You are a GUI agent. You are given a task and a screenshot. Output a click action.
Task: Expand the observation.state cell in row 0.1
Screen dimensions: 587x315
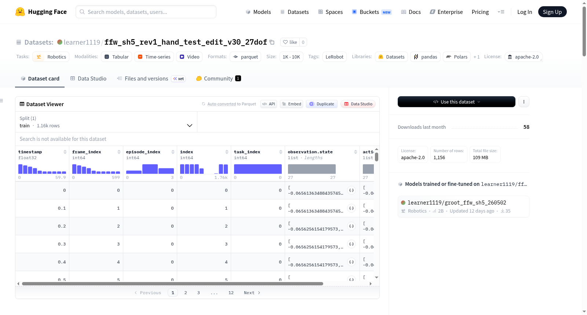click(351, 208)
